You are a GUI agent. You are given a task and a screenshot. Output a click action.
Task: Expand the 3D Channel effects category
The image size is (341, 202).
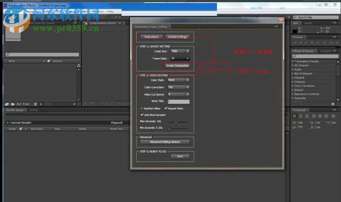pyautogui.click(x=293, y=66)
